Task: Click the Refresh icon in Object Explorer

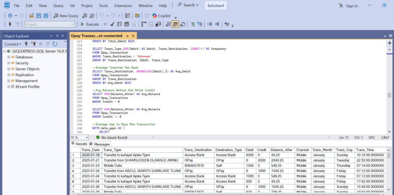Action: coord(55,44)
